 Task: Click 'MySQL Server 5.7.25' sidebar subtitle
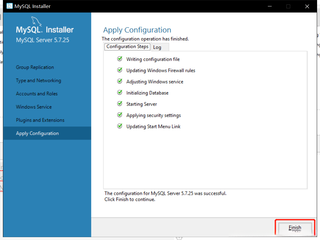pos(43,40)
